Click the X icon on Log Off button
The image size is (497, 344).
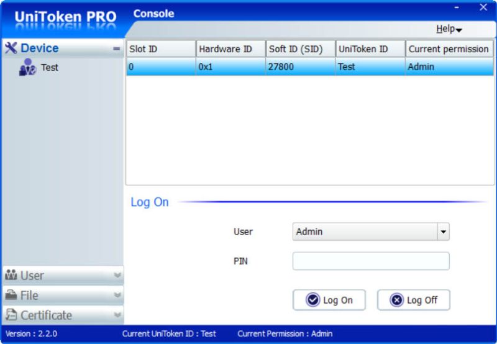pos(397,300)
